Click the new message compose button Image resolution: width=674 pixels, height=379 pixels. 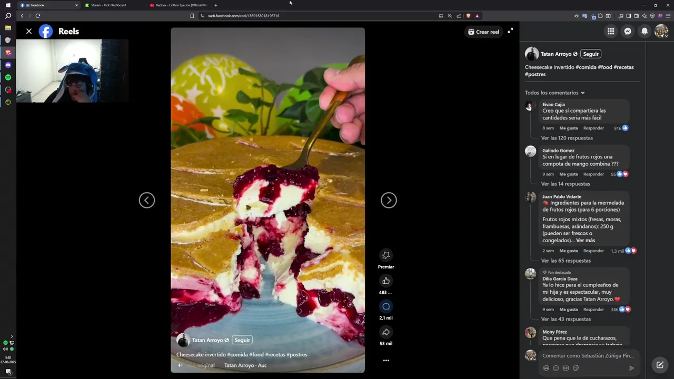click(x=660, y=364)
